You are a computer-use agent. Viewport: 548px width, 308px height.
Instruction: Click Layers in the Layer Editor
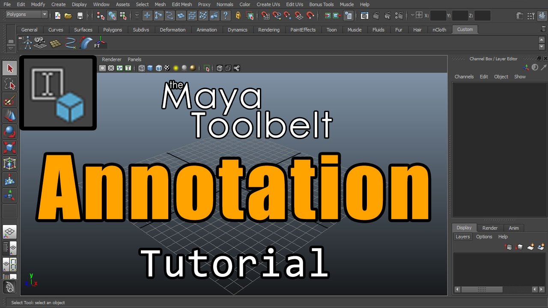[463, 237]
